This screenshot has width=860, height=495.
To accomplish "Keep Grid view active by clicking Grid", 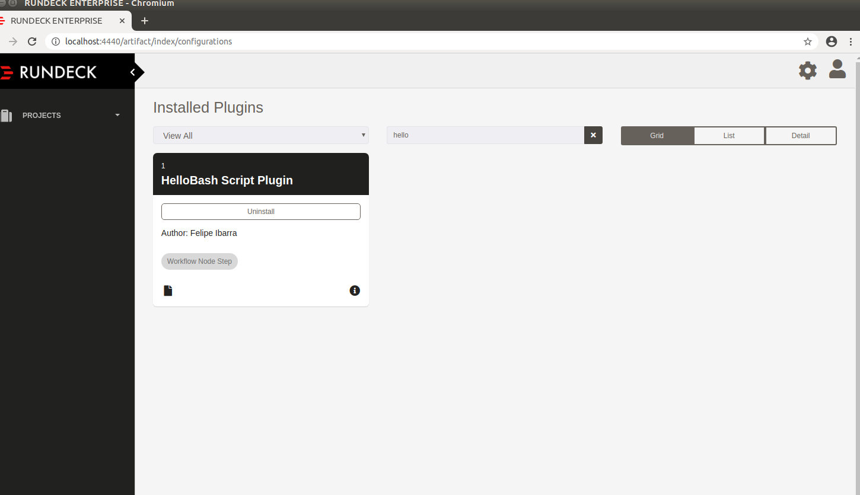I will click(x=657, y=135).
